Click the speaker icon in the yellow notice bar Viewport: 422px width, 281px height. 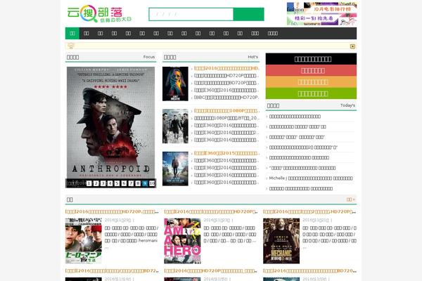pyautogui.click(x=71, y=46)
